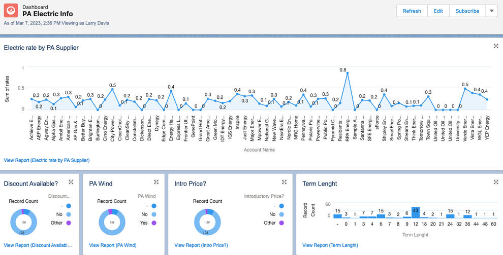Expand the Term Lenght widget

[x=496, y=182]
